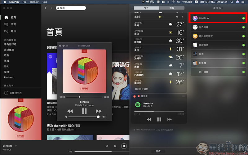Click low-volume speaker icon in MiniPlay
This screenshot has height=155, width=248.
[66, 117]
